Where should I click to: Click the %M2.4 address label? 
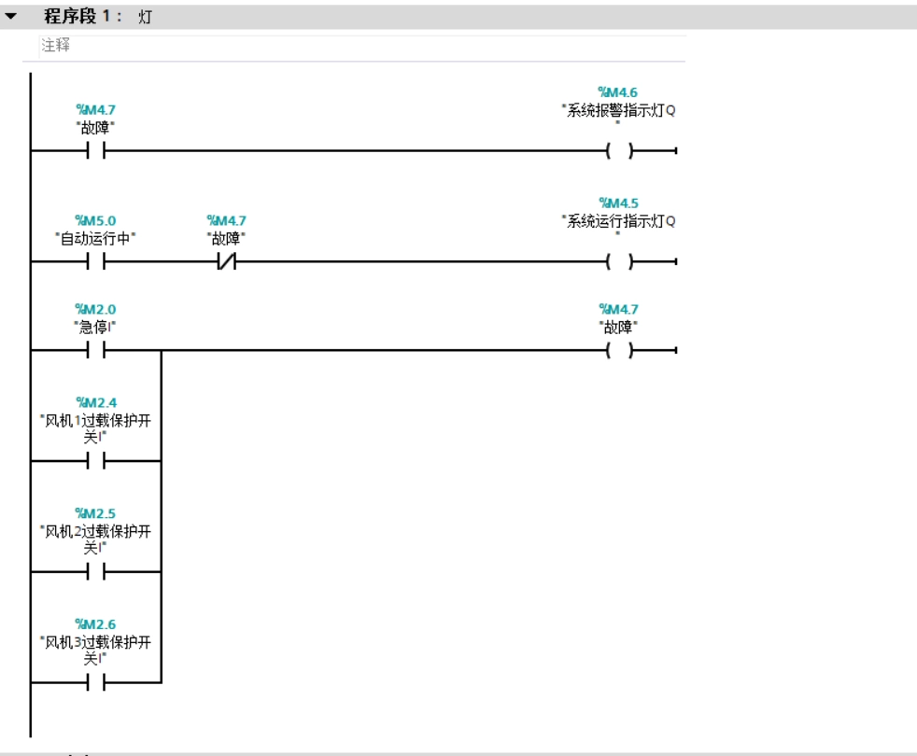pos(96,402)
